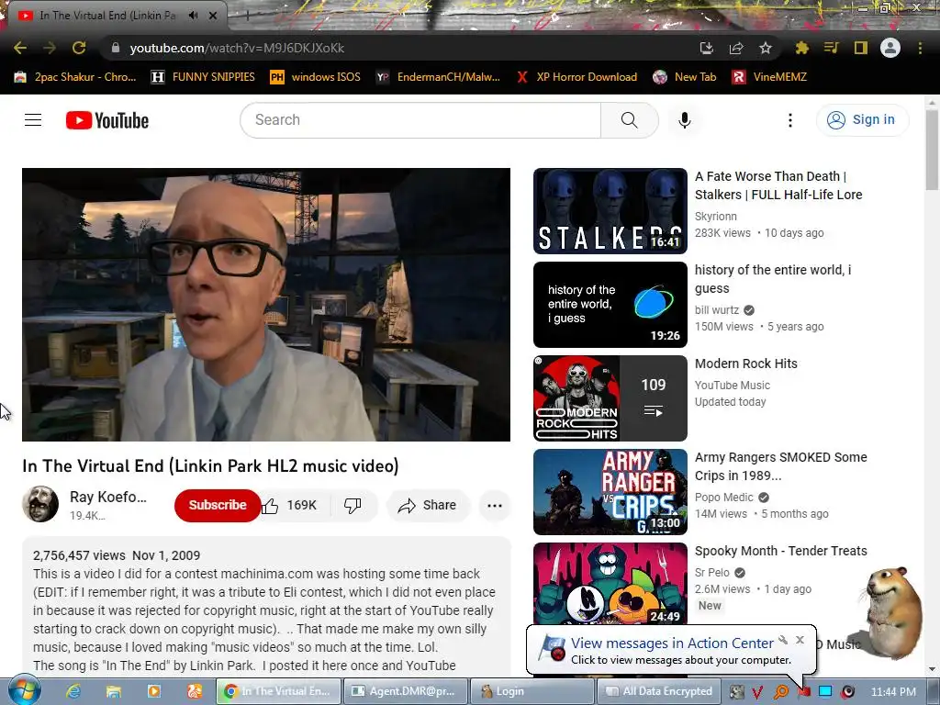Open the FUNNY SNIPPIES bookmark
The image size is (940, 705).
[203, 77]
